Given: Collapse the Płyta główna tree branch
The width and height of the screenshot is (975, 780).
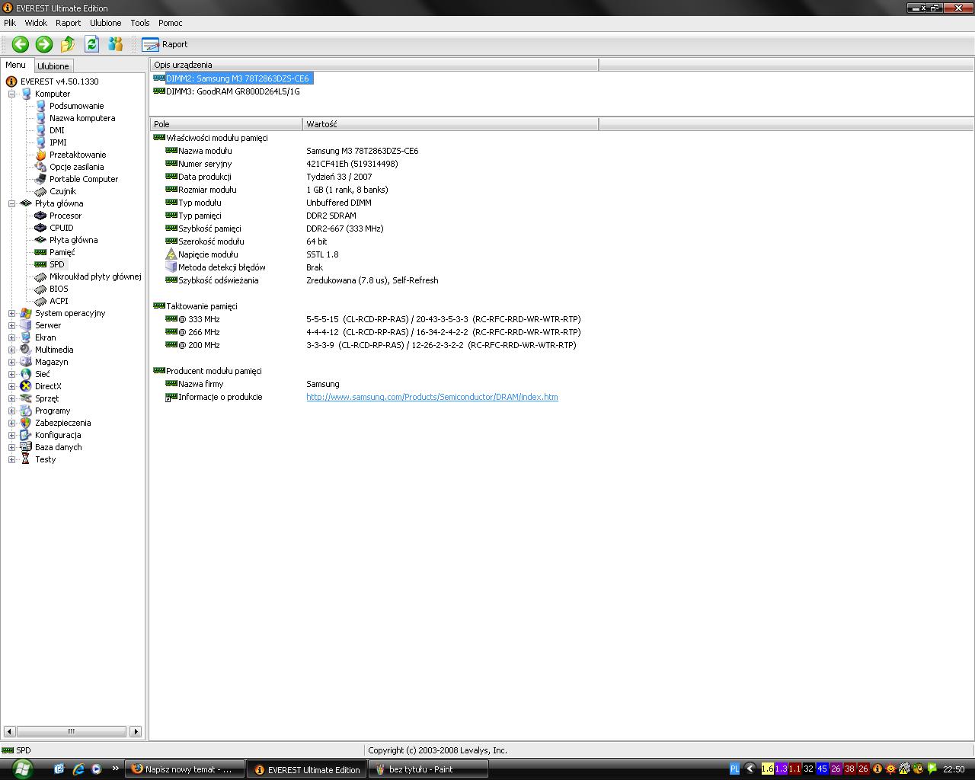Looking at the screenshot, I should tap(12, 203).
